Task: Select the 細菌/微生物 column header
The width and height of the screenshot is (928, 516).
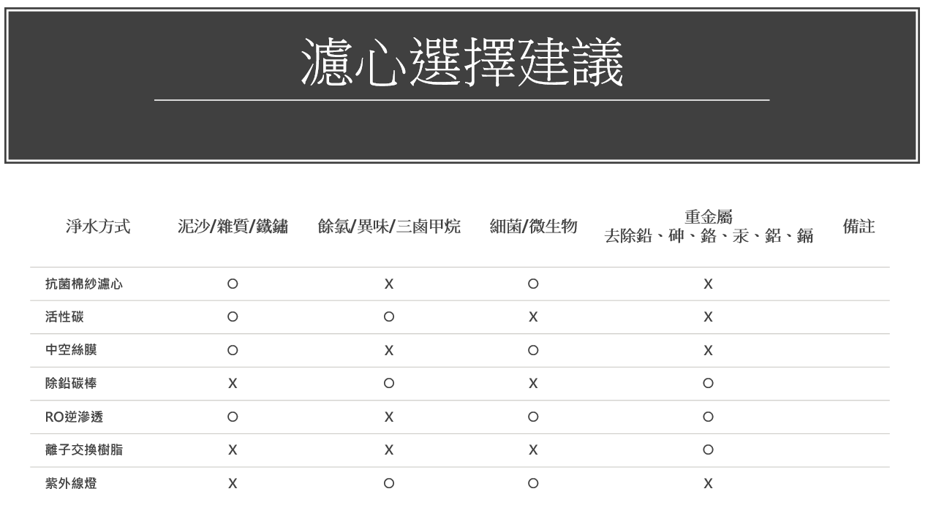Action: pyautogui.click(x=534, y=227)
